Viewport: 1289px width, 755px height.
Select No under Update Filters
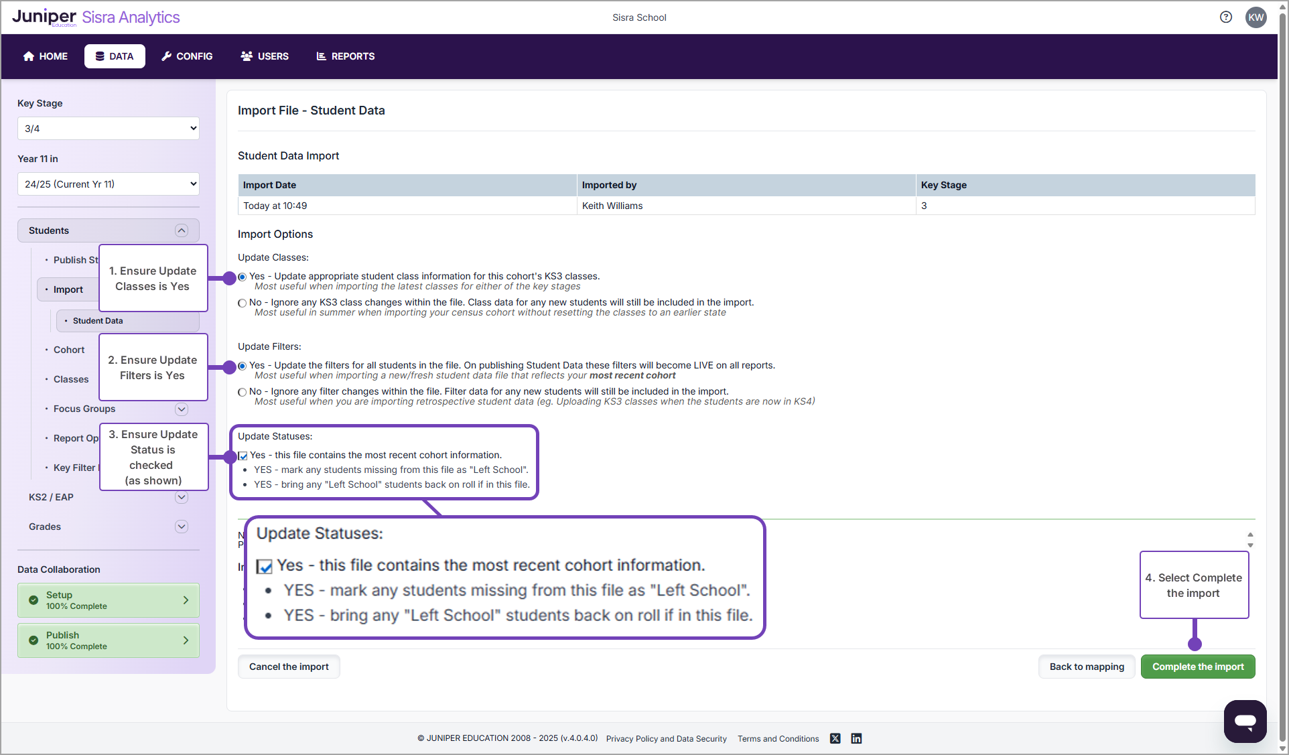pos(242,392)
